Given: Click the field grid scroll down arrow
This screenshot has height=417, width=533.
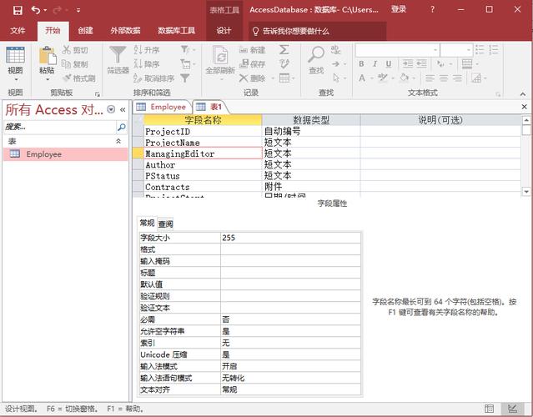Looking at the screenshot, I should click(x=526, y=192).
